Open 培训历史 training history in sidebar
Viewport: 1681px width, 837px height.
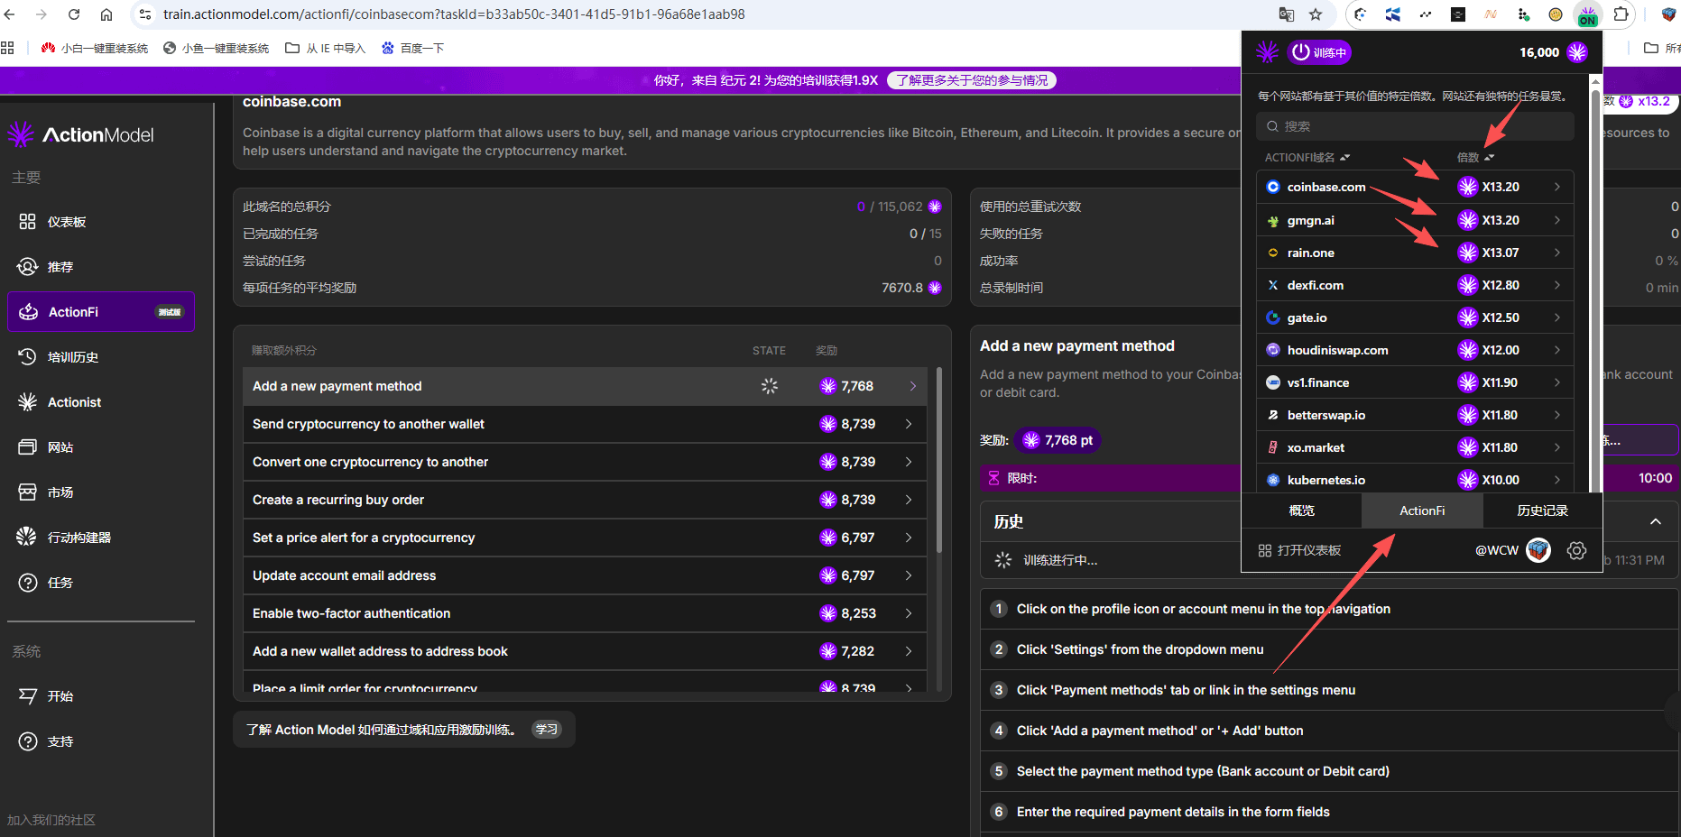click(72, 357)
